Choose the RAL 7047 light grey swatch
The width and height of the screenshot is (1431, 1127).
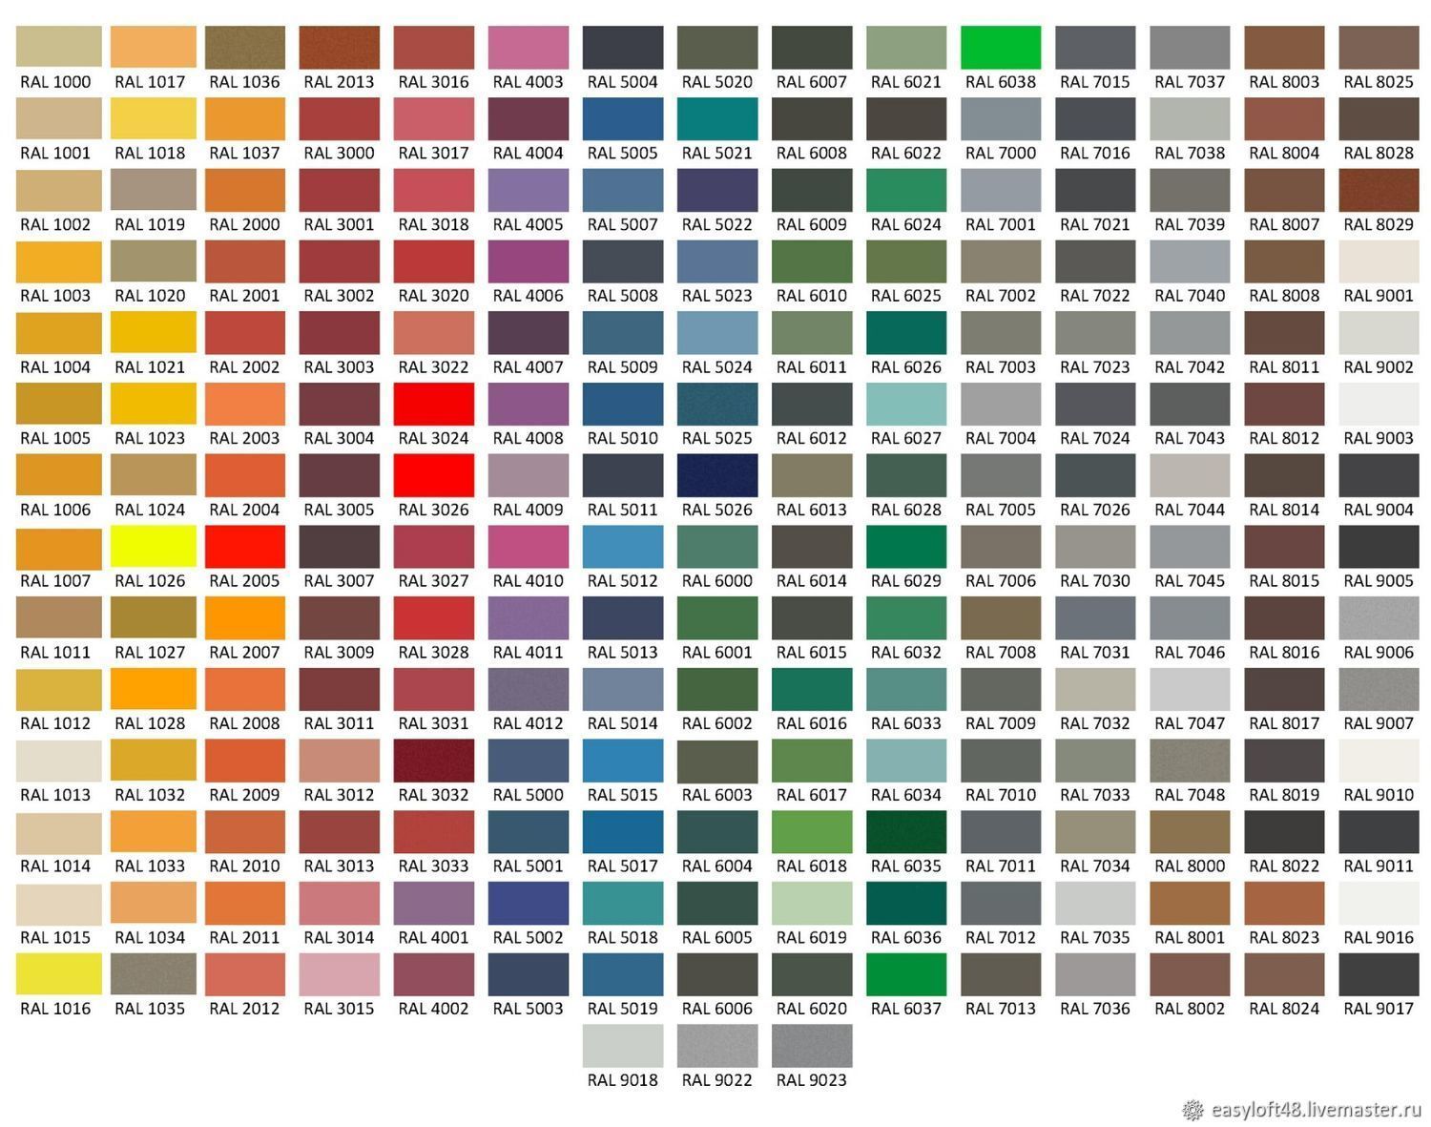1190,689
